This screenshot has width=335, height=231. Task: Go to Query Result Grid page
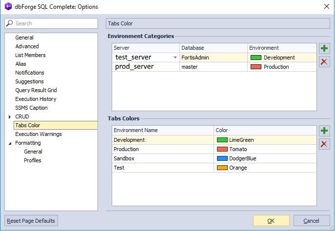(36, 90)
